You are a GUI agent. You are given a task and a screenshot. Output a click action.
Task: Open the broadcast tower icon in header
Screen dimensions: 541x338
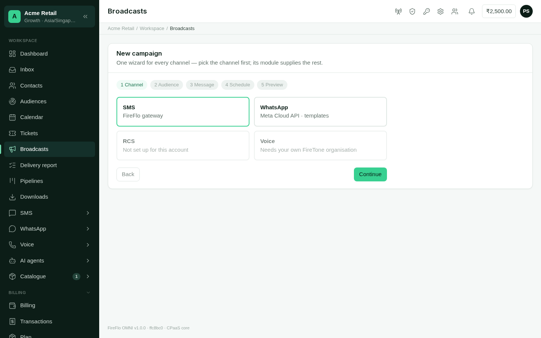pos(398,11)
